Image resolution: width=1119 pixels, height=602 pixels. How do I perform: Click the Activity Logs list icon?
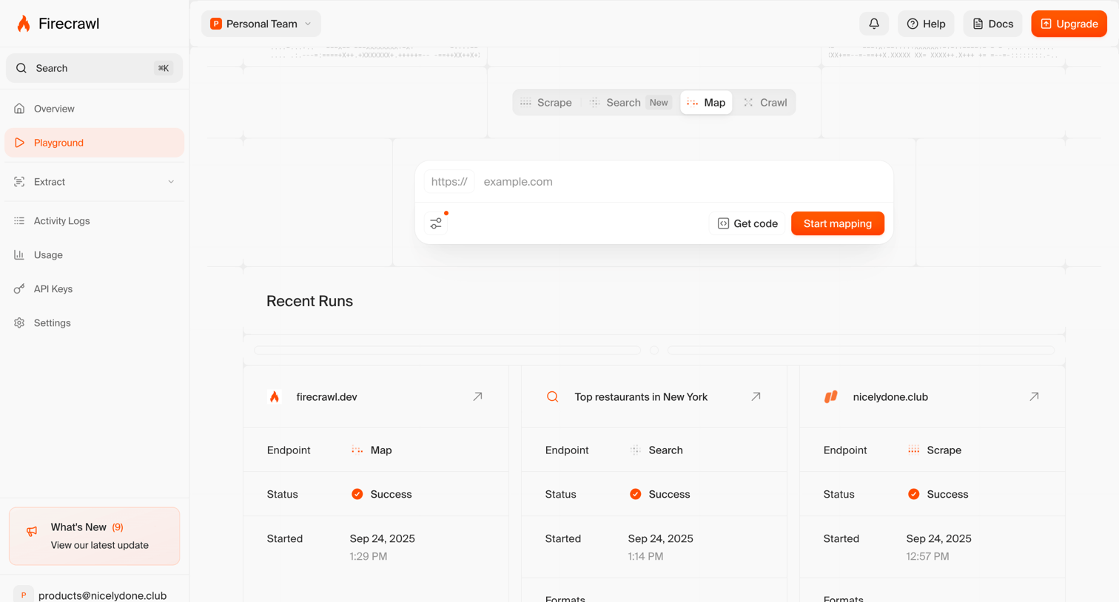point(19,221)
